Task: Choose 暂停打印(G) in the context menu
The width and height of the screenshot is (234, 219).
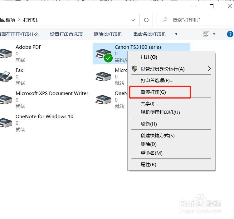Action: pyautogui.click(x=171, y=92)
